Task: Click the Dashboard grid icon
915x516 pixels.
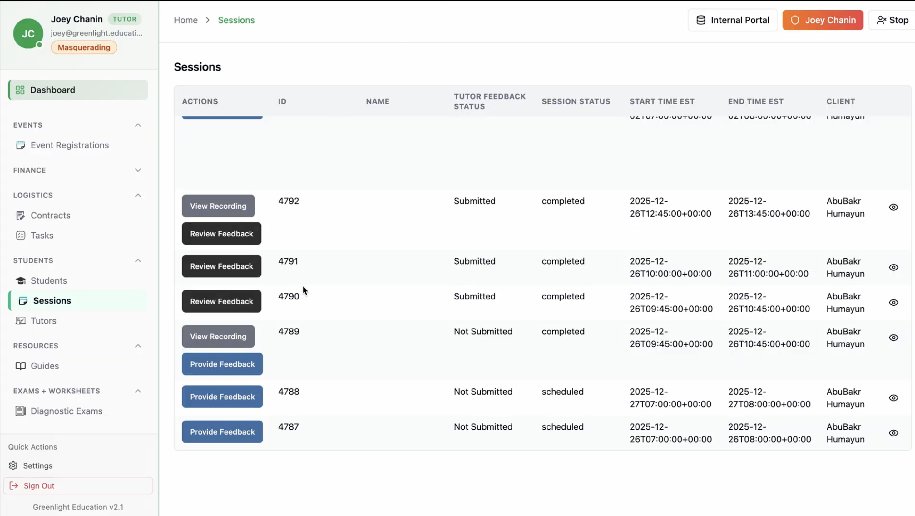Action: (x=20, y=90)
